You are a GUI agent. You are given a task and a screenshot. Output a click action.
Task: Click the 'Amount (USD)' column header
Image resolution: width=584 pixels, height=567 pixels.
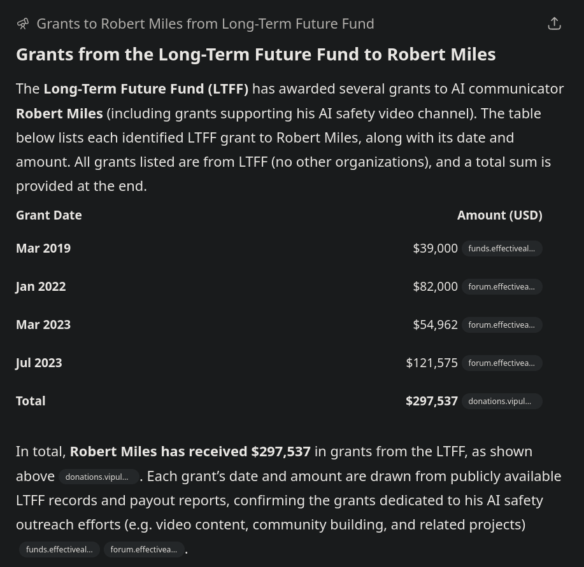pos(499,215)
